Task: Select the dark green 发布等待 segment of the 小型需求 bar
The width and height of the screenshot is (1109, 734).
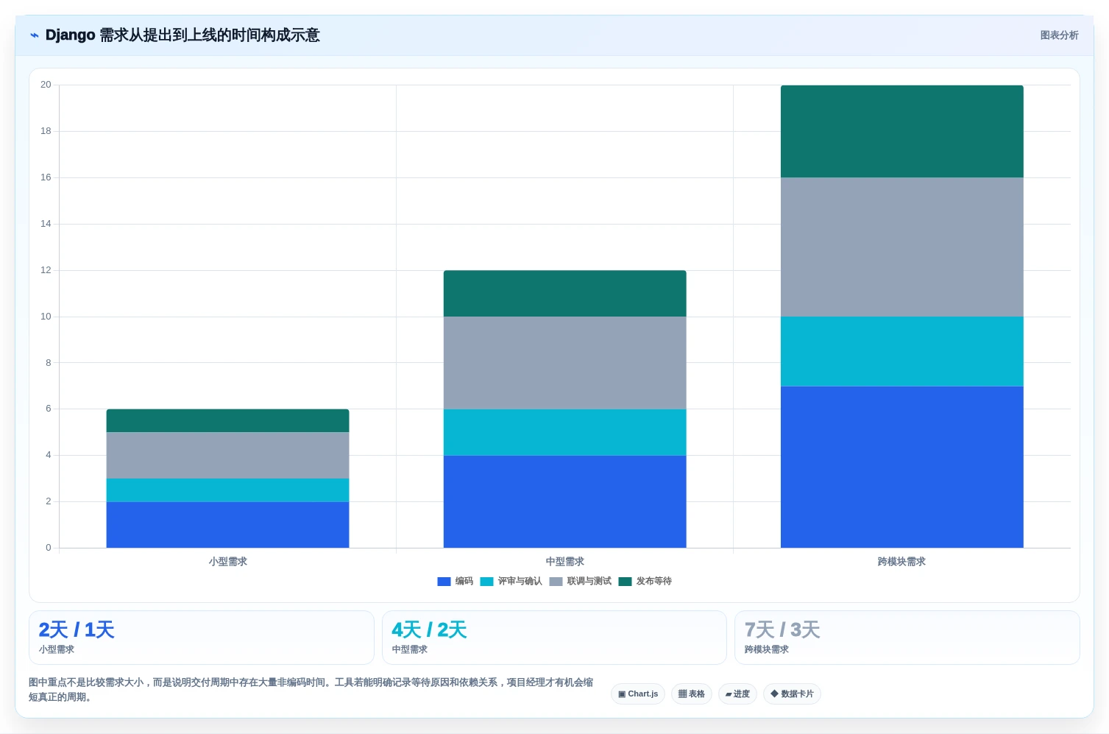Action: [x=227, y=421]
